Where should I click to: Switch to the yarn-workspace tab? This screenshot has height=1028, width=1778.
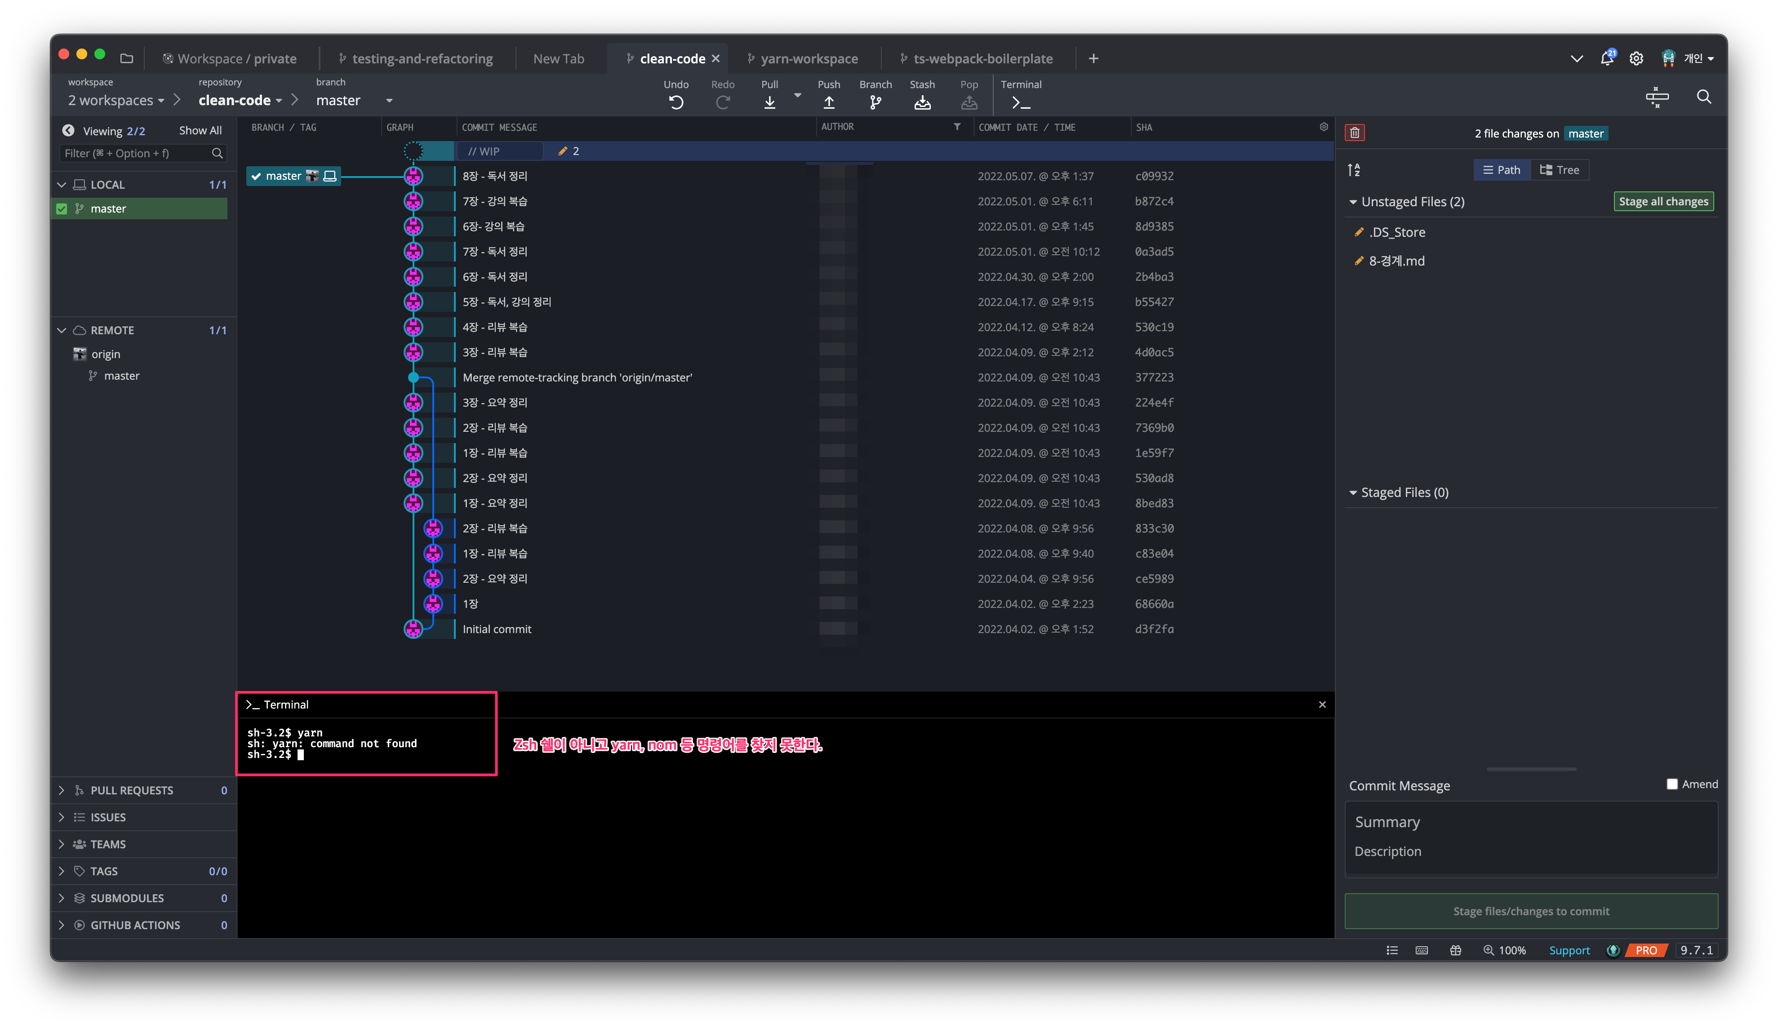tap(809, 58)
